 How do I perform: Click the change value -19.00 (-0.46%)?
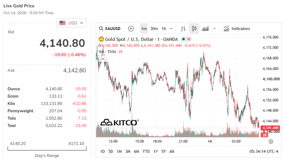click(x=69, y=55)
